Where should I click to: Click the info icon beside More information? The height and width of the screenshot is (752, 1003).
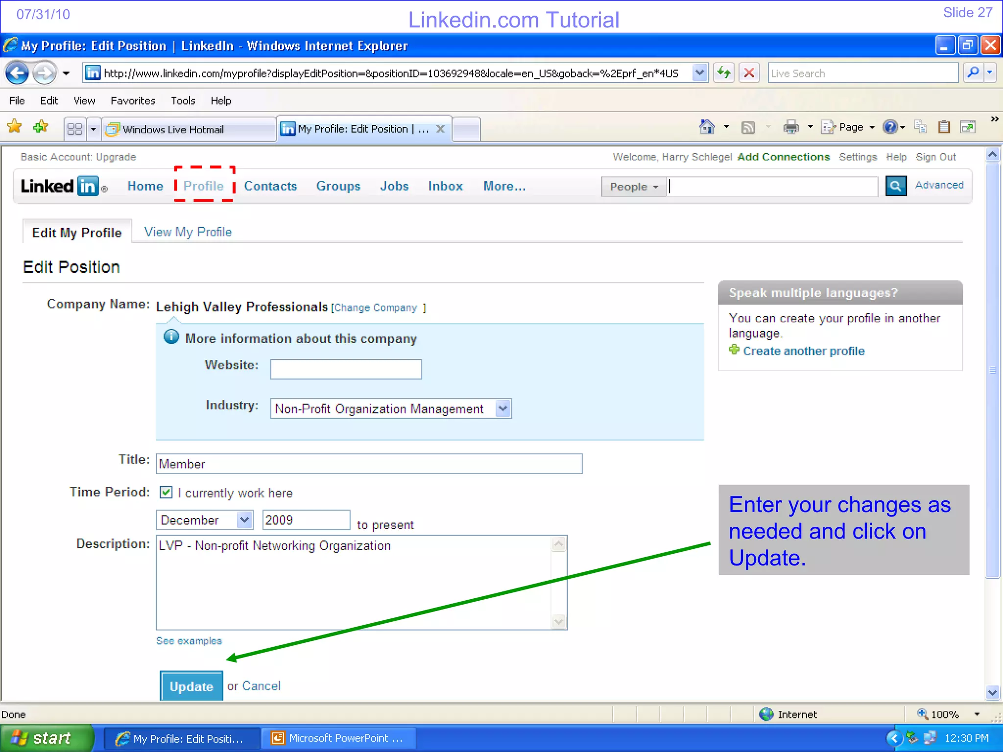pyautogui.click(x=171, y=337)
